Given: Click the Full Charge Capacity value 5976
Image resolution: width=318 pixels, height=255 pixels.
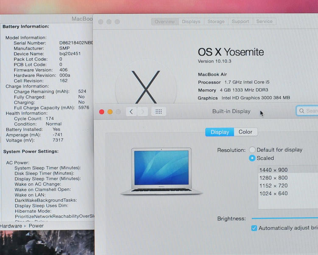Looking at the screenshot, I should pyautogui.click(x=84, y=108).
